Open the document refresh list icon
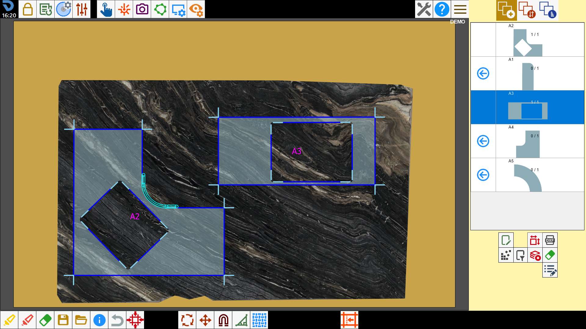The width and height of the screenshot is (586, 329). tap(45, 9)
